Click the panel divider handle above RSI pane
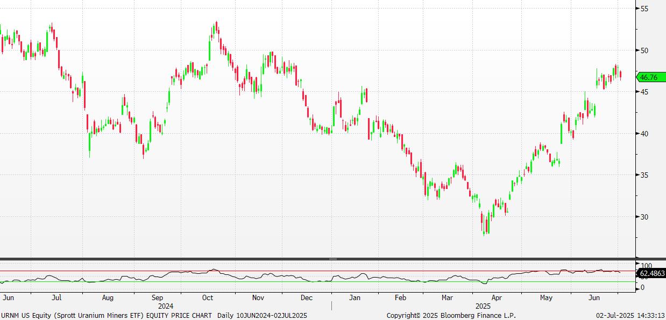Screen dimensions: 666x320 click(x=333, y=259)
